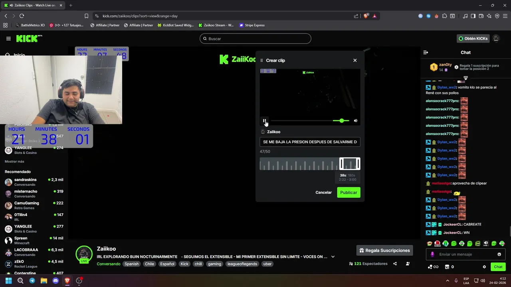
Task: Select the leagueoflegends tag
Action: coord(242,264)
